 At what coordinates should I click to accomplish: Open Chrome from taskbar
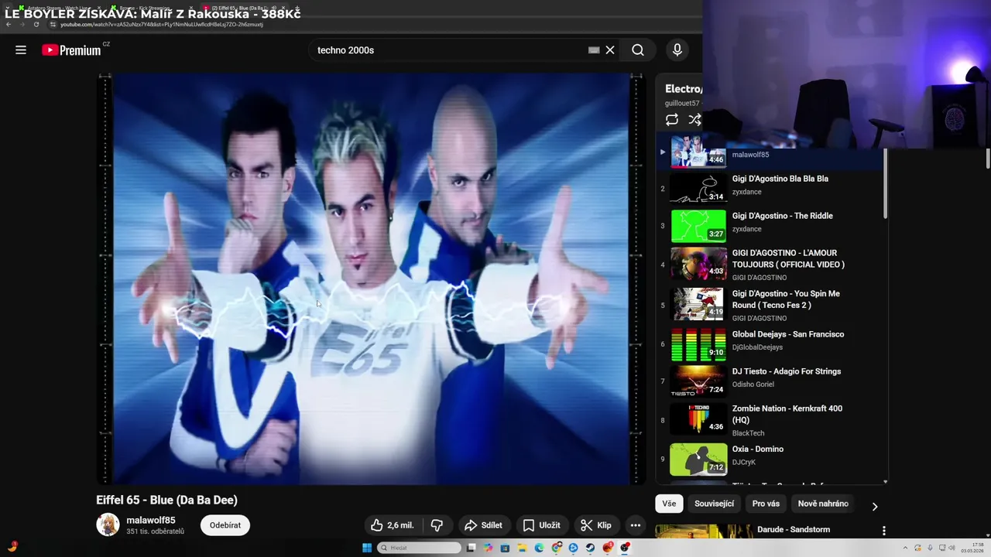(557, 548)
